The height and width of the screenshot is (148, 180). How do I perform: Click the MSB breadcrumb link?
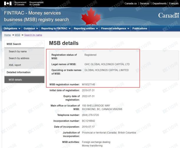(17, 35)
